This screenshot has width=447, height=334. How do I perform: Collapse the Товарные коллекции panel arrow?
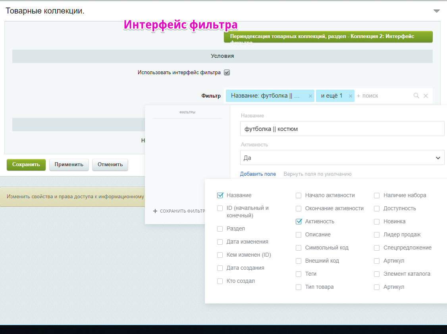coord(436,11)
